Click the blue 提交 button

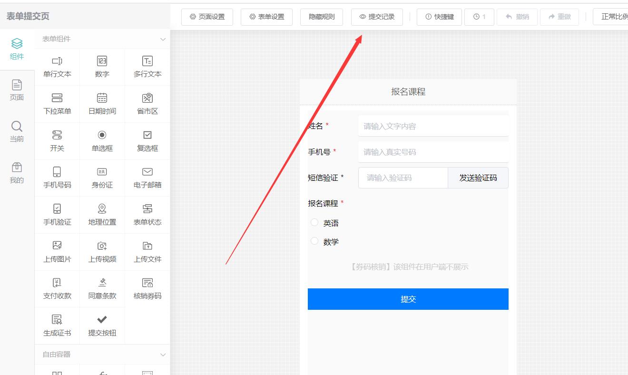pos(408,299)
